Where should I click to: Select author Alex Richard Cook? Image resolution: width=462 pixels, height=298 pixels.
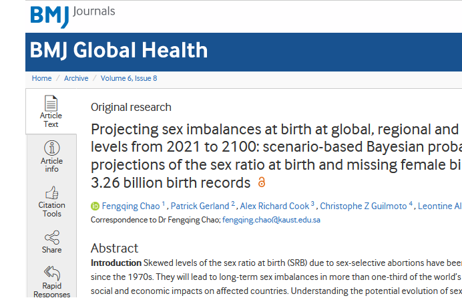tap(275, 206)
